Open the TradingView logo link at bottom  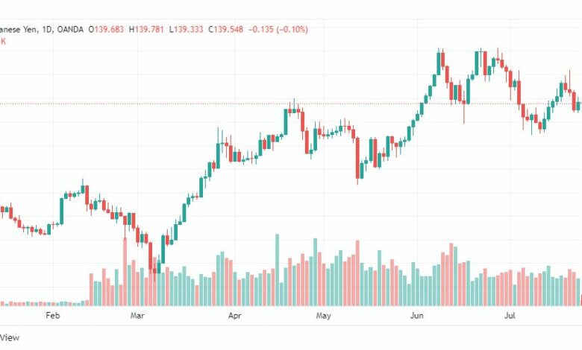coord(10,337)
